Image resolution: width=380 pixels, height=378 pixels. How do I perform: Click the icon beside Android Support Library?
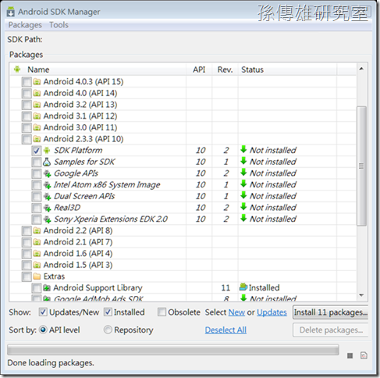(47, 288)
